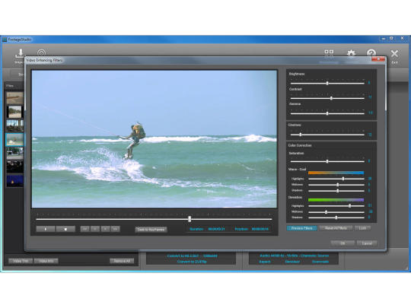The width and height of the screenshot is (411, 308).
Task: Click the step forward one frame button
Action: [105, 229]
